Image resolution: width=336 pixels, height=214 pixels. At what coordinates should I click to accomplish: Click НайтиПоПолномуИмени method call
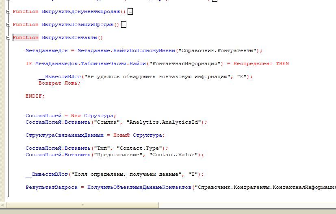[144, 51]
